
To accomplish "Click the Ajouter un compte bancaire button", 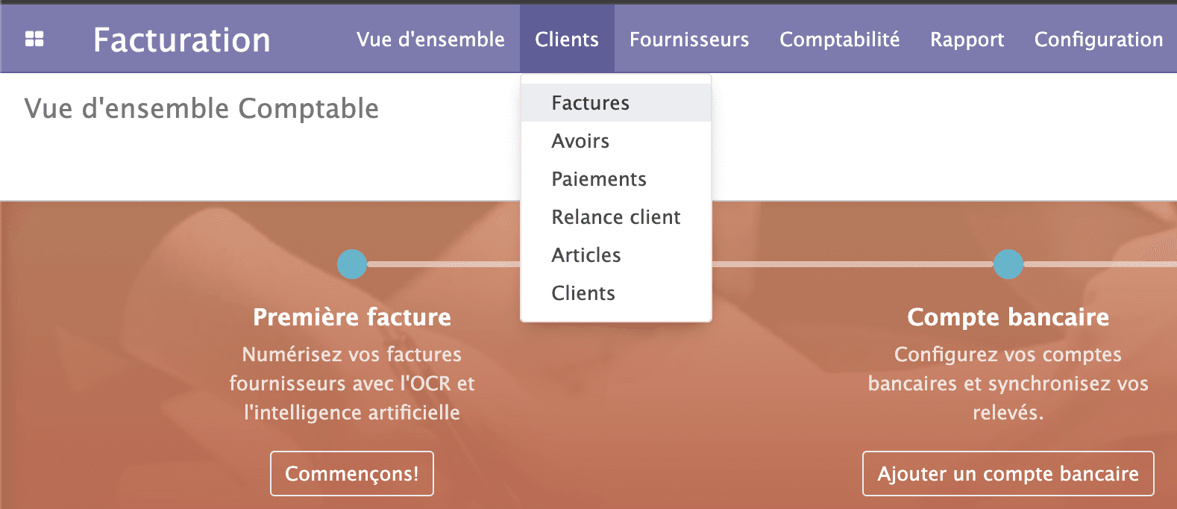I will 1008,473.
